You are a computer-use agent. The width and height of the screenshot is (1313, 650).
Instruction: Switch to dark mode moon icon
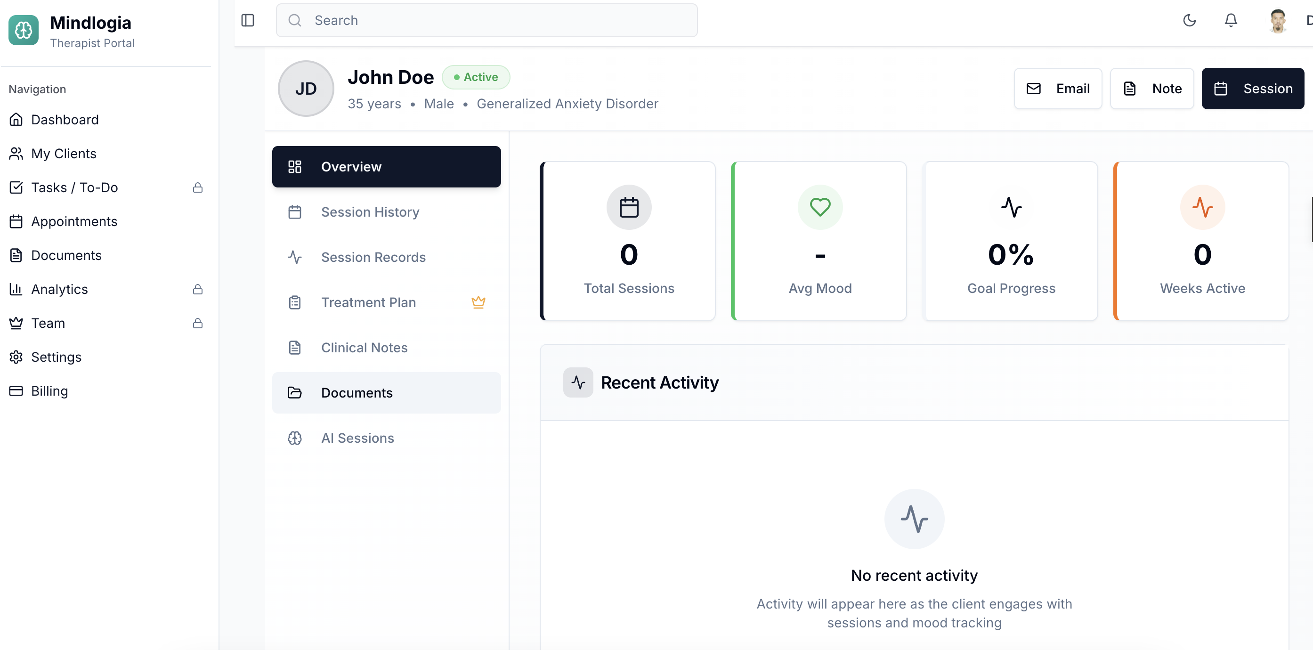(x=1189, y=20)
